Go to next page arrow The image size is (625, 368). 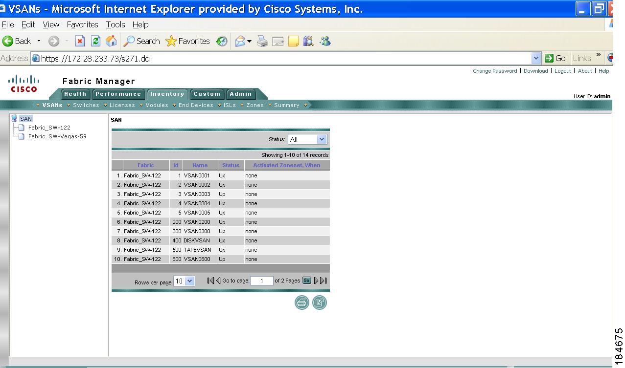pos(316,281)
